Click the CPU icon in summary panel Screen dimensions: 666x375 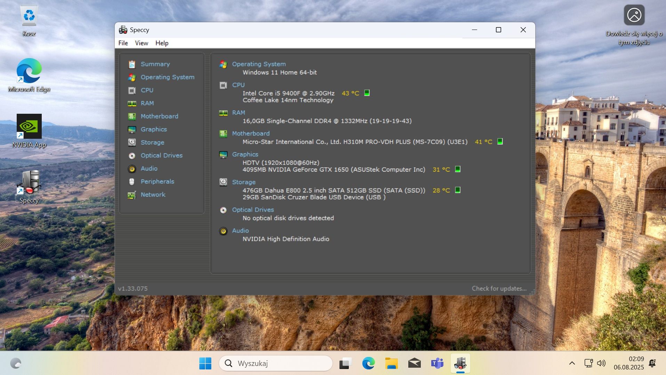pos(223,85)
